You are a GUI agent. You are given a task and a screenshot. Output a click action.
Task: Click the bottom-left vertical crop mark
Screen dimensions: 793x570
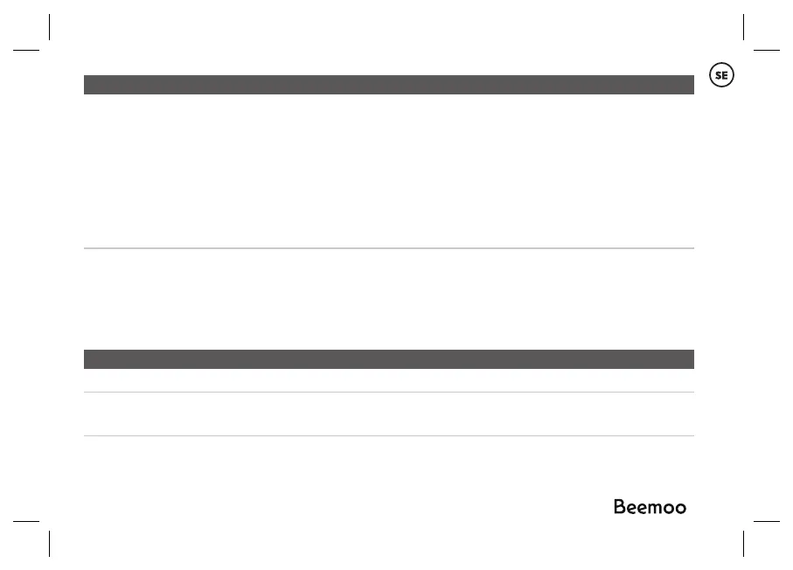[x=51, y=543]
